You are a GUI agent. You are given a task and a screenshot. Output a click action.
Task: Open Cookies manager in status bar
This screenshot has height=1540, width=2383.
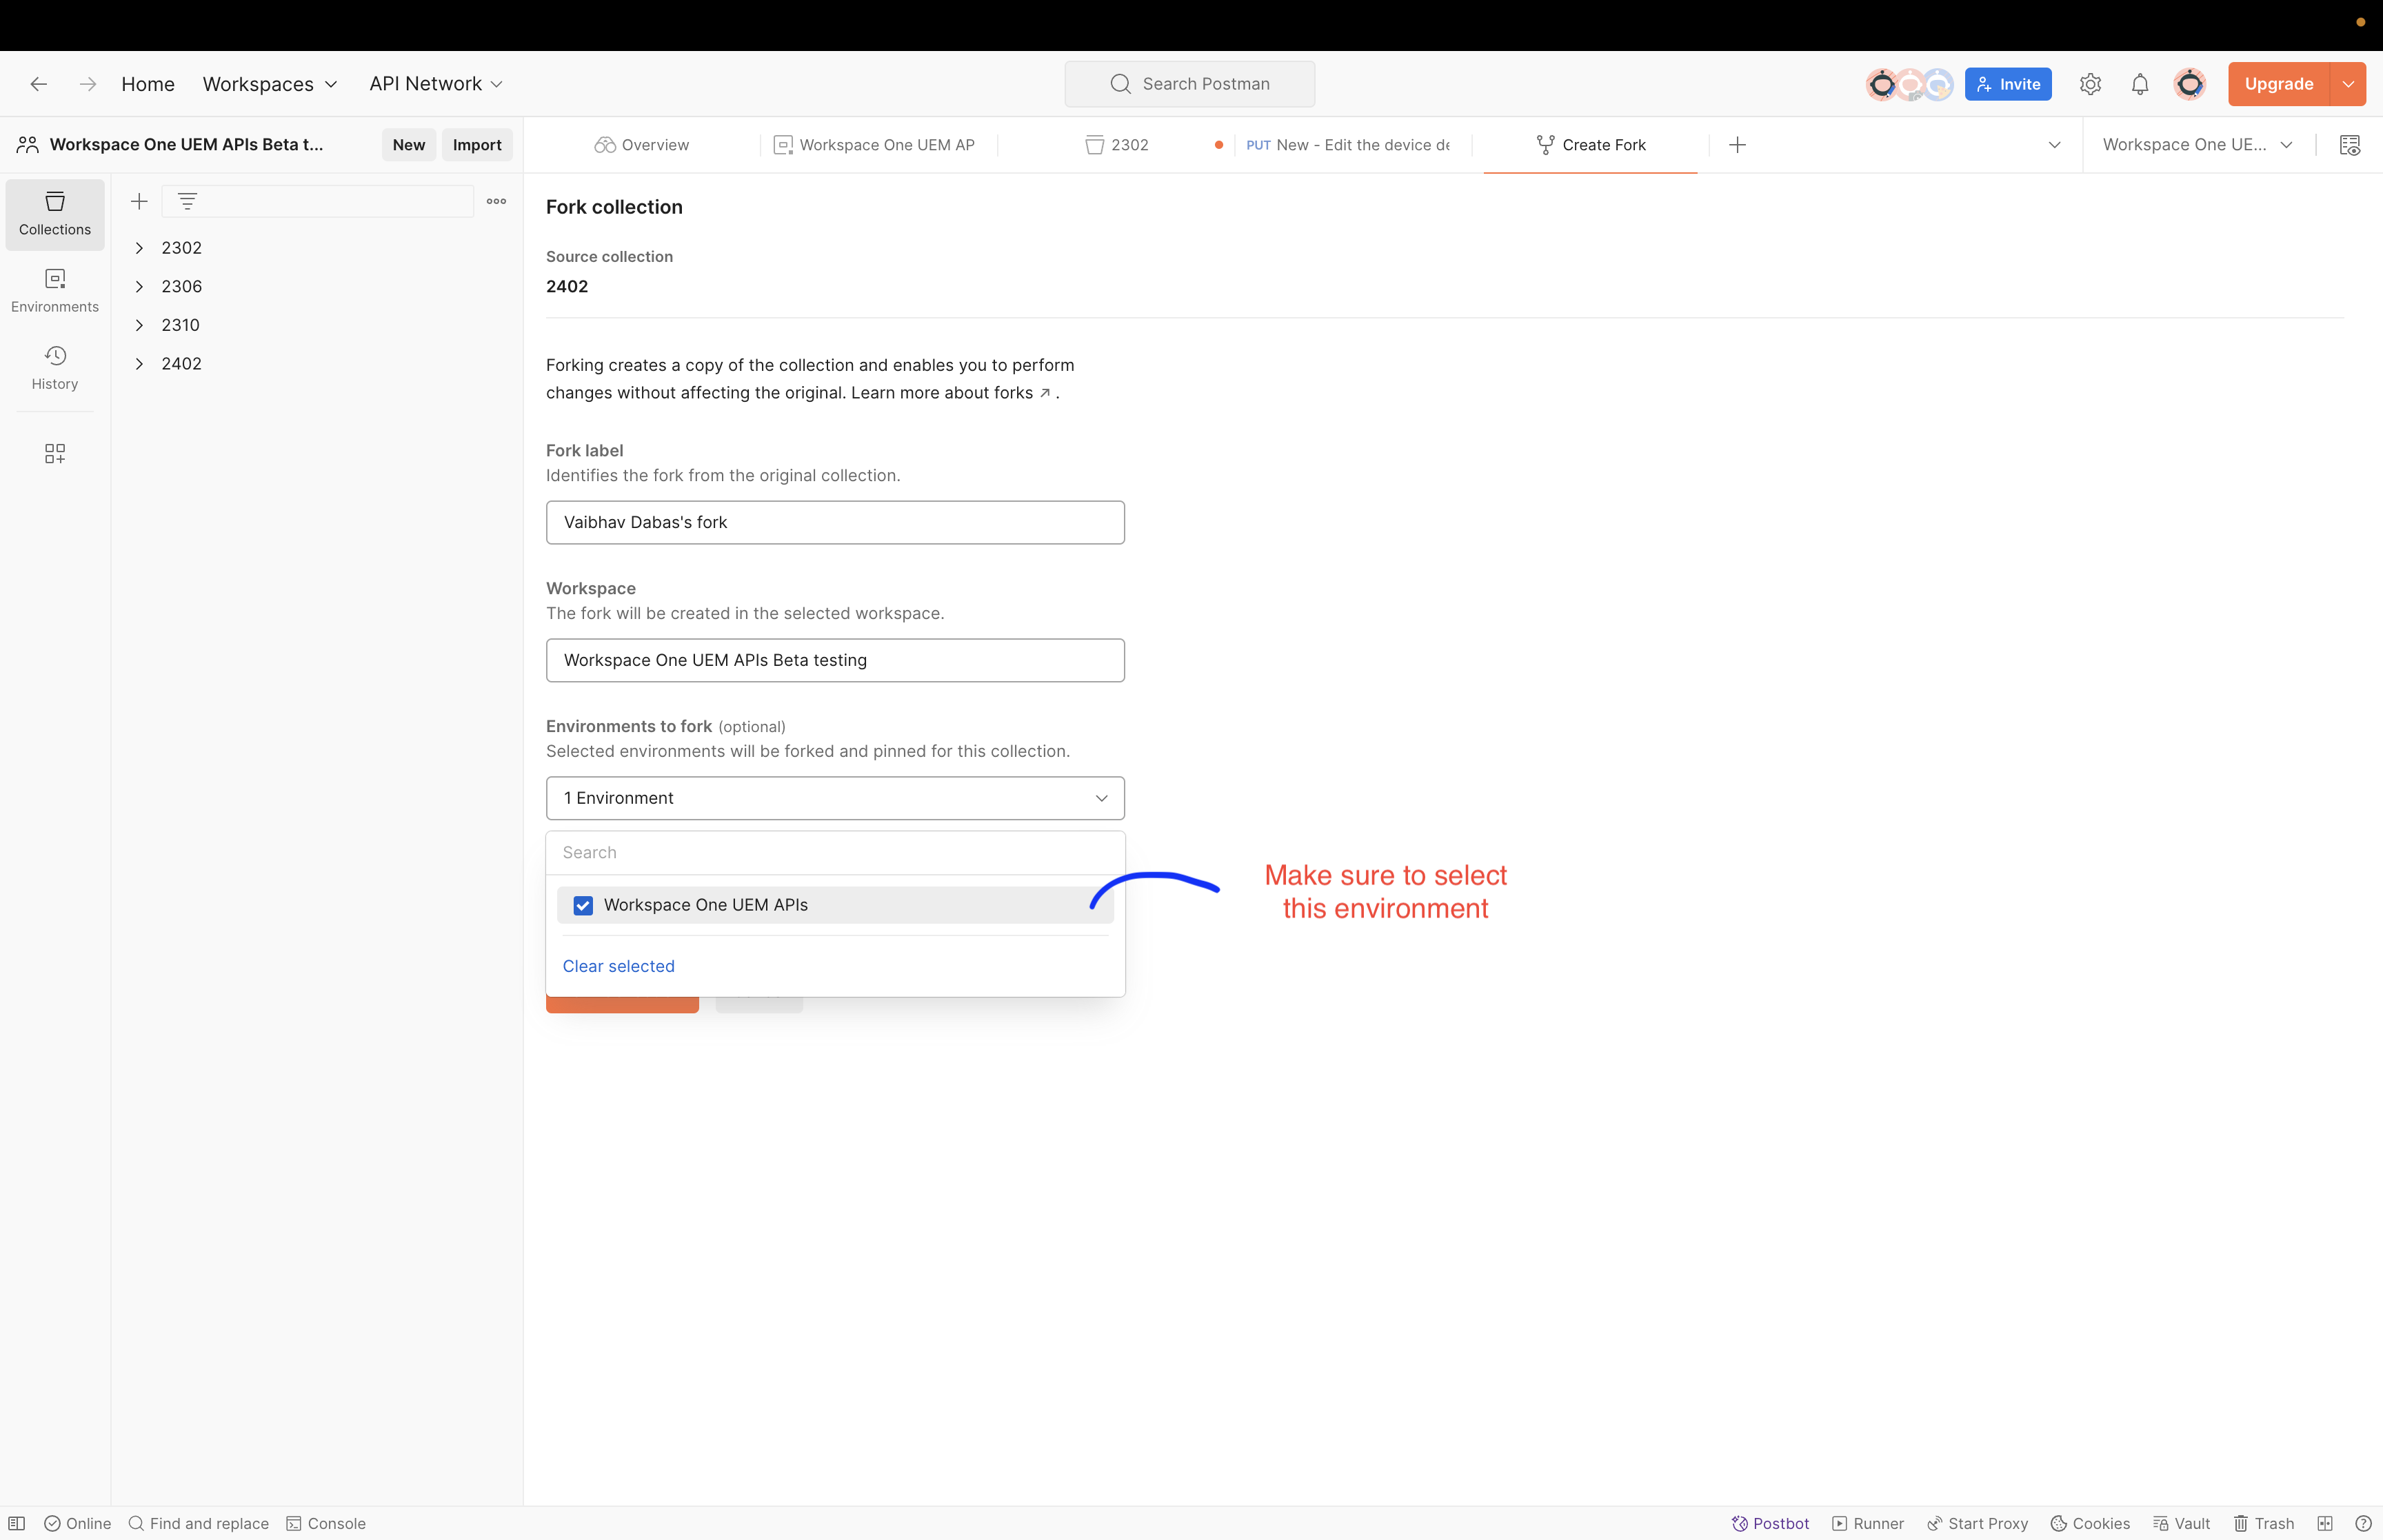pos(2090,1522)
